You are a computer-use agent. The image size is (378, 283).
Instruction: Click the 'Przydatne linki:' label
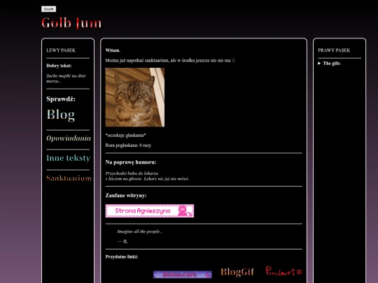(x=122, y=256)
